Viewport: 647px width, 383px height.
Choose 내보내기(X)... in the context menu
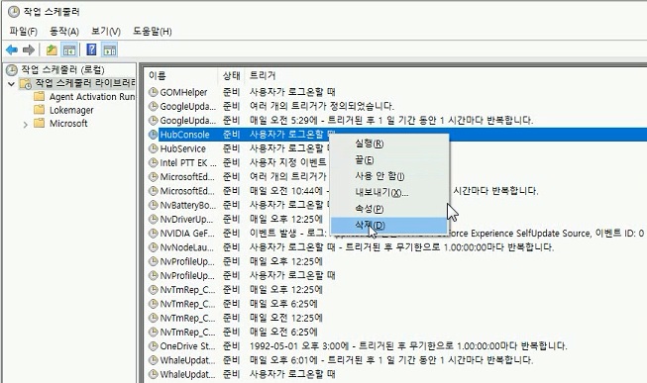coord(389,193)
